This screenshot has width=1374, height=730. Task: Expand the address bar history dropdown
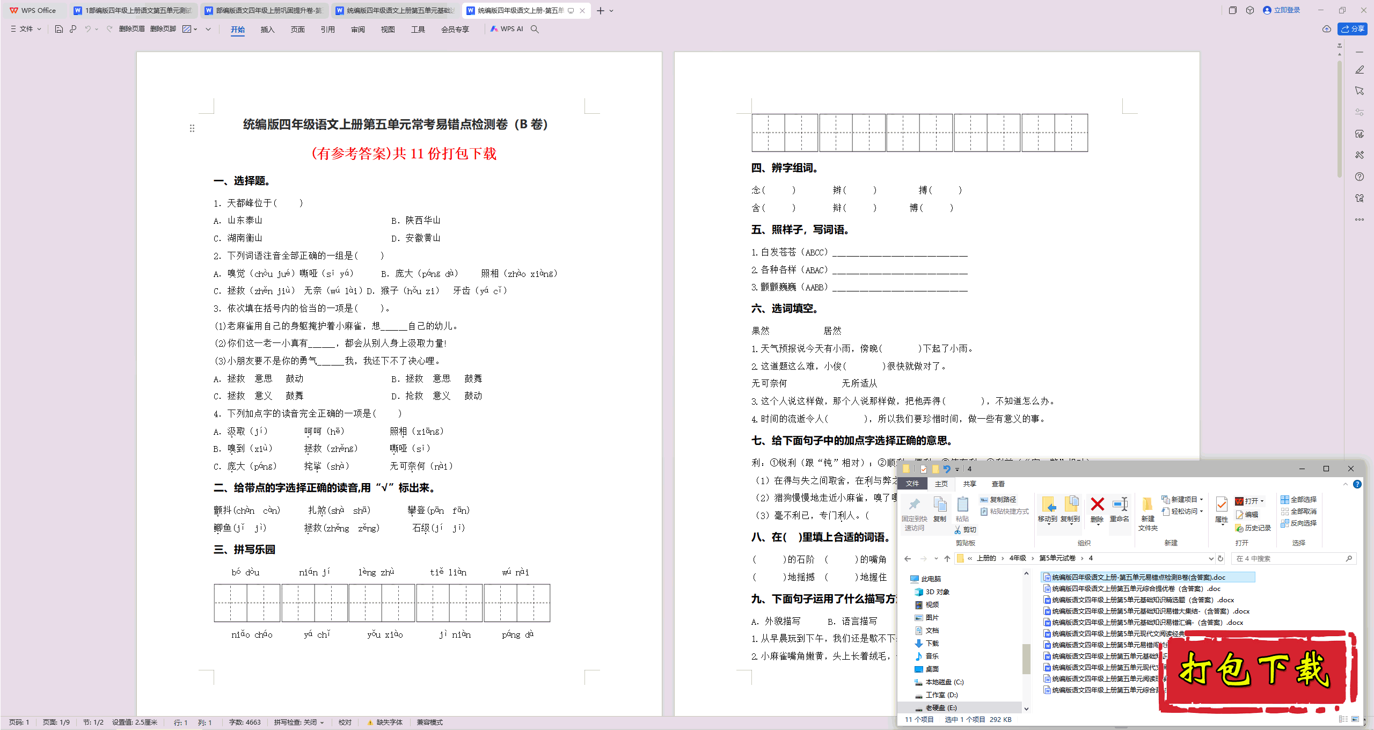(x=1211, y=559)
